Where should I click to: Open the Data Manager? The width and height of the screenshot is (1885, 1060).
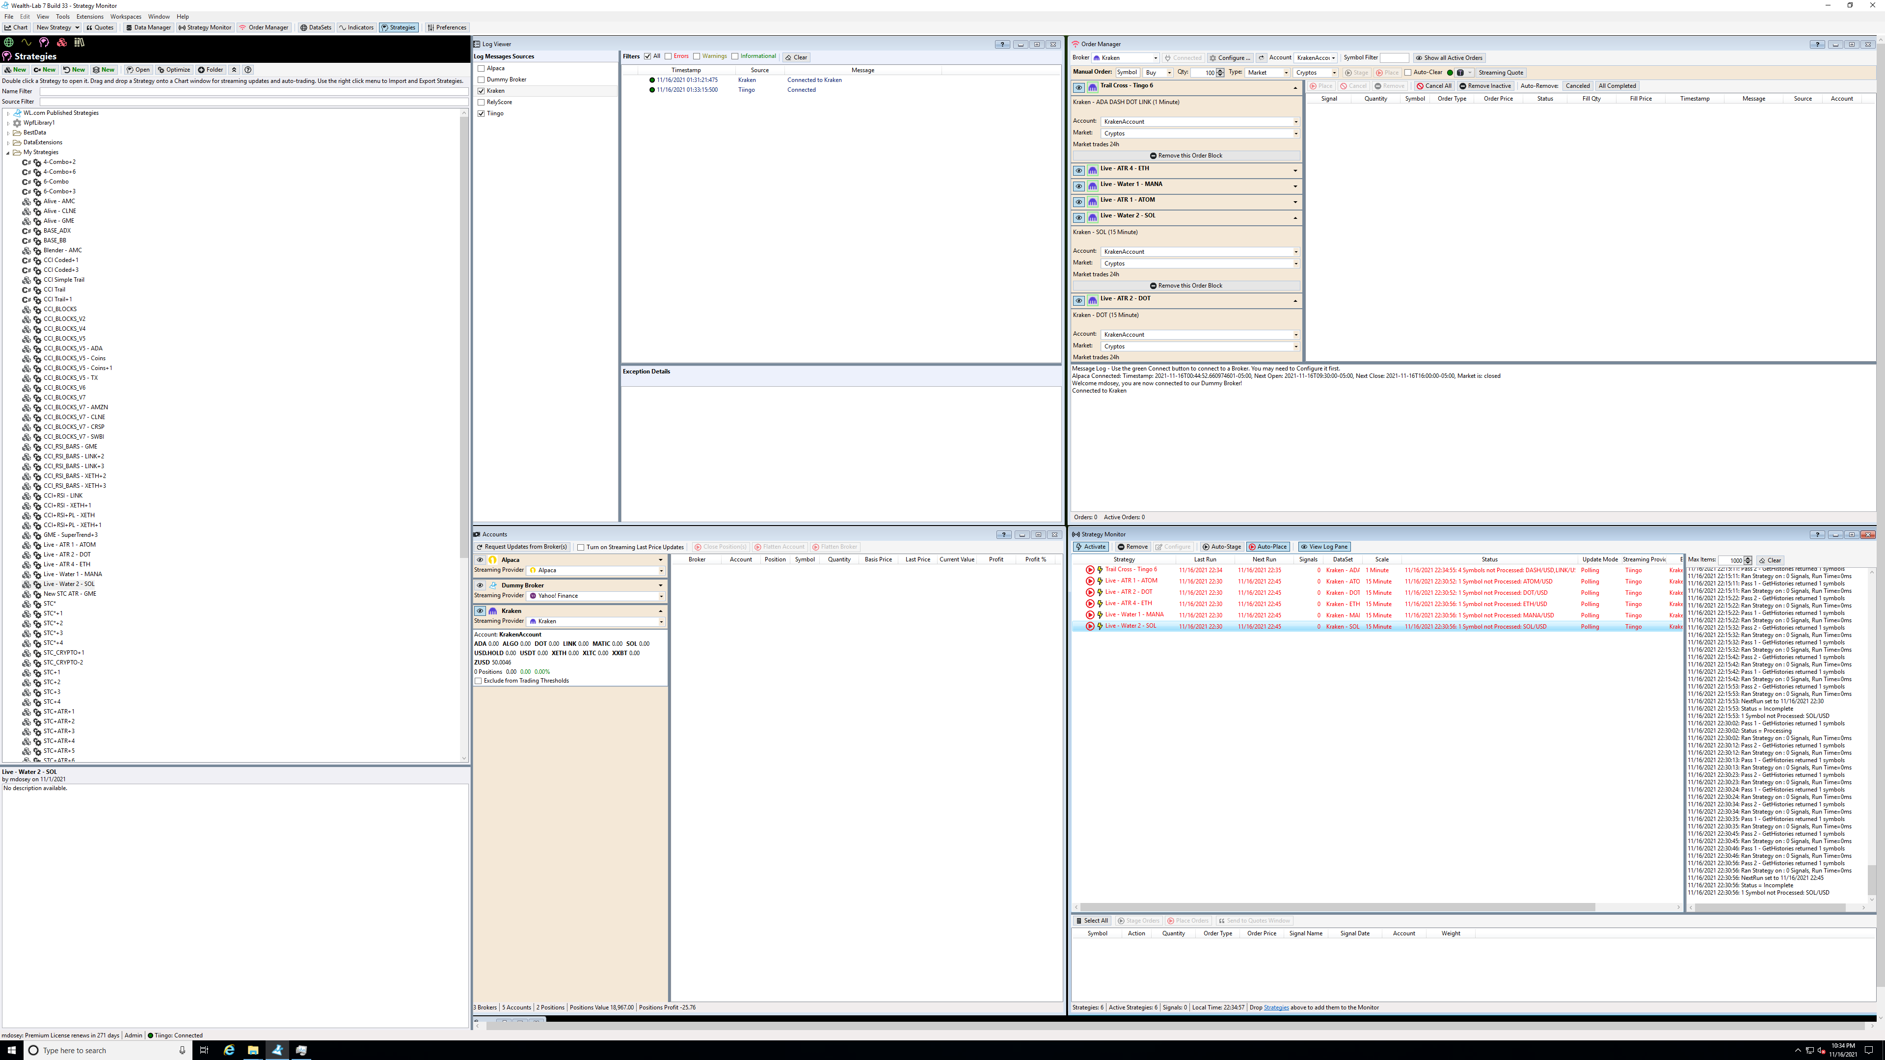pos(148,27)
